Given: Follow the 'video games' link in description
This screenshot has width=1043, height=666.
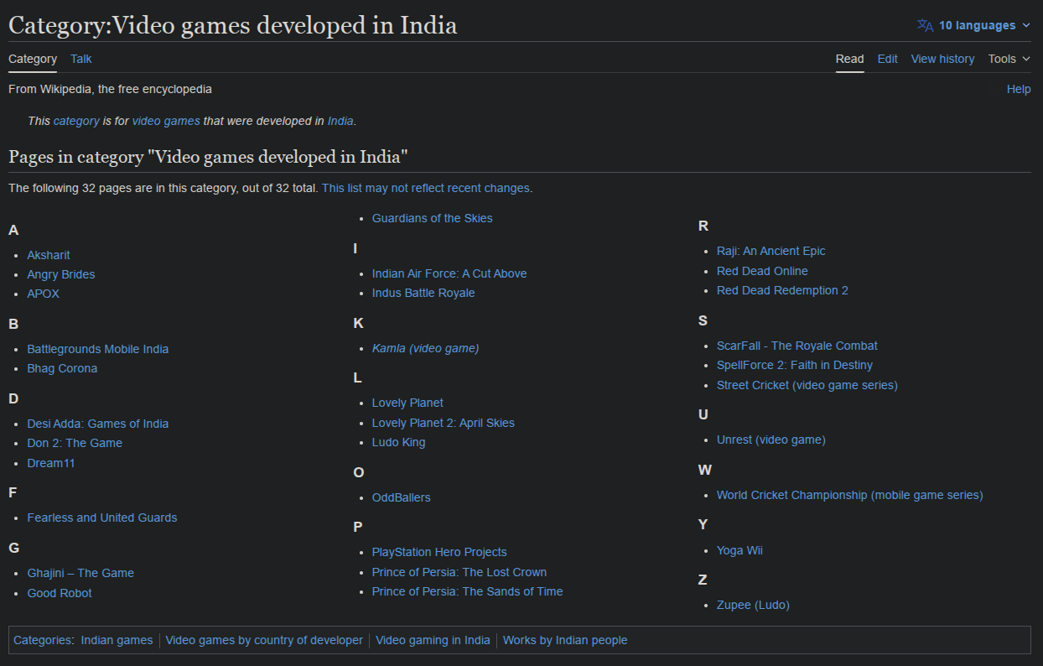Looking at the screenshot, I should point(166,121).
